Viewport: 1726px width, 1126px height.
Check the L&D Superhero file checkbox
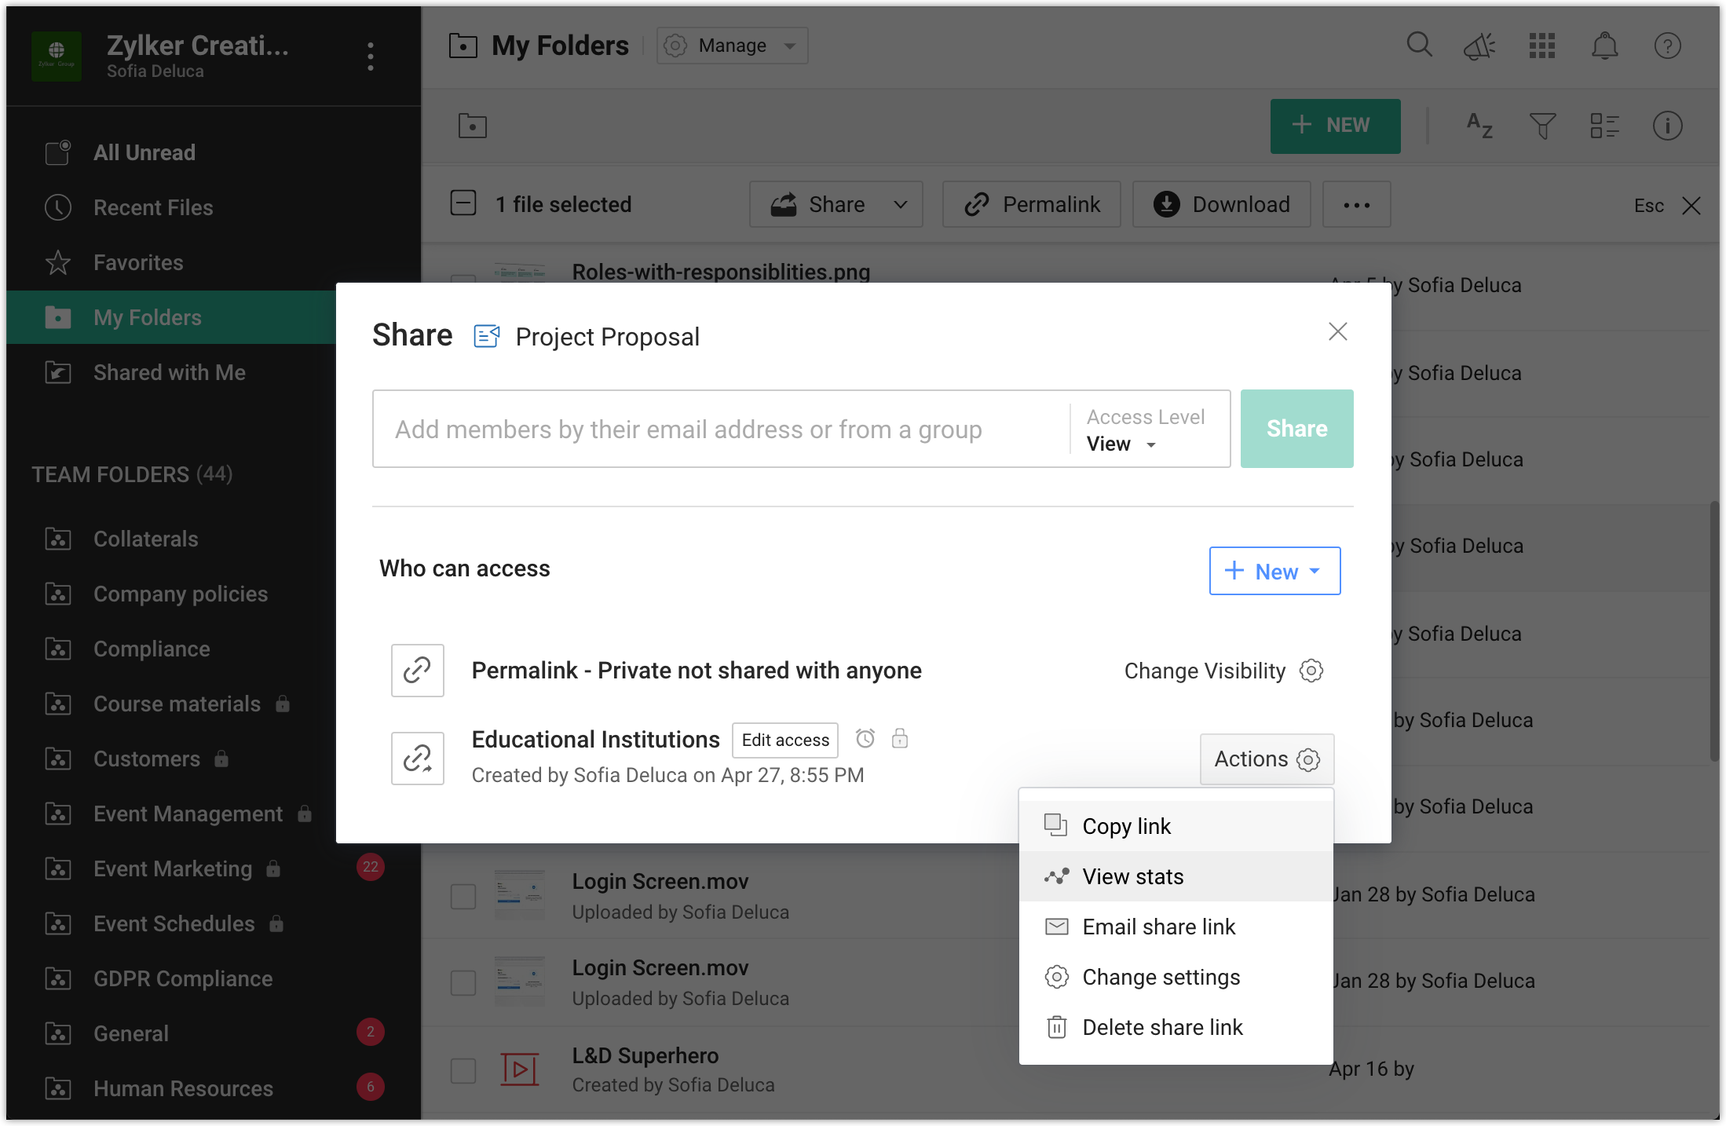point(463,1069)
